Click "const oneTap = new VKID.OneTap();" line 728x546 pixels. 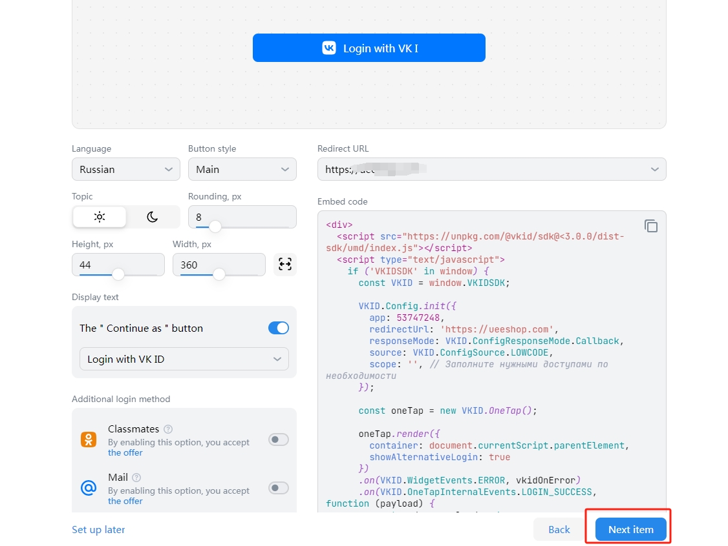(447, 410)
